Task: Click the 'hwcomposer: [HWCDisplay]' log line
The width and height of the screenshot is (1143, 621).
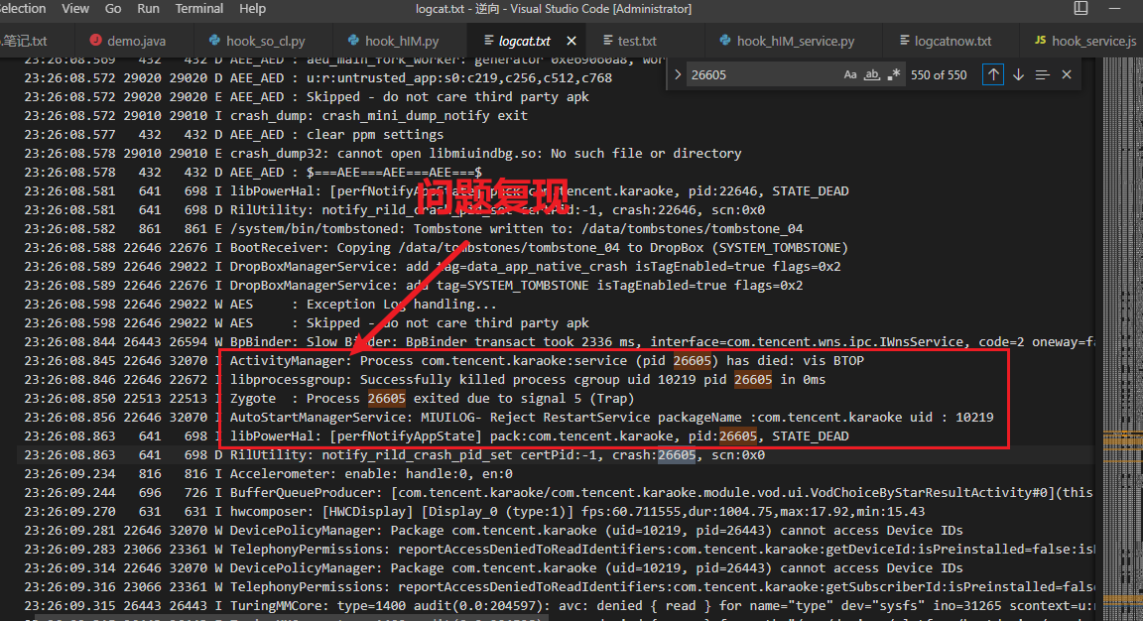Action: (474, 512)
